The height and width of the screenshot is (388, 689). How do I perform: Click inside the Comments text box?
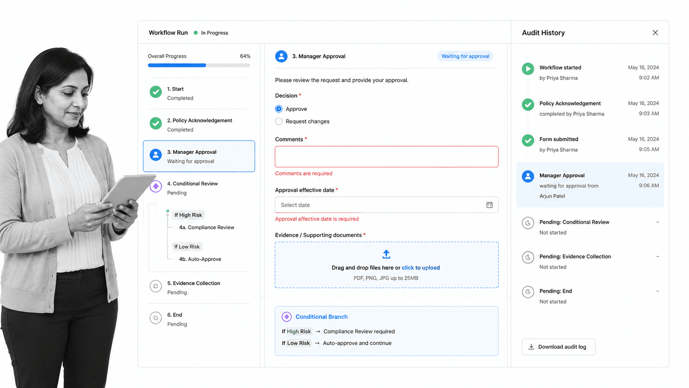pos(387,157)
